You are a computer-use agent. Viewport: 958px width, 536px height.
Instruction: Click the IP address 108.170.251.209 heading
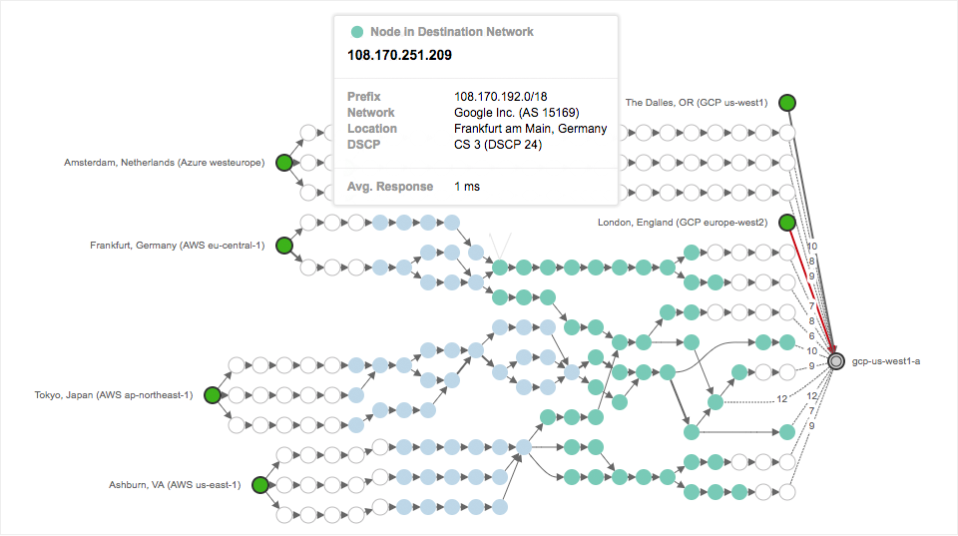398,55
